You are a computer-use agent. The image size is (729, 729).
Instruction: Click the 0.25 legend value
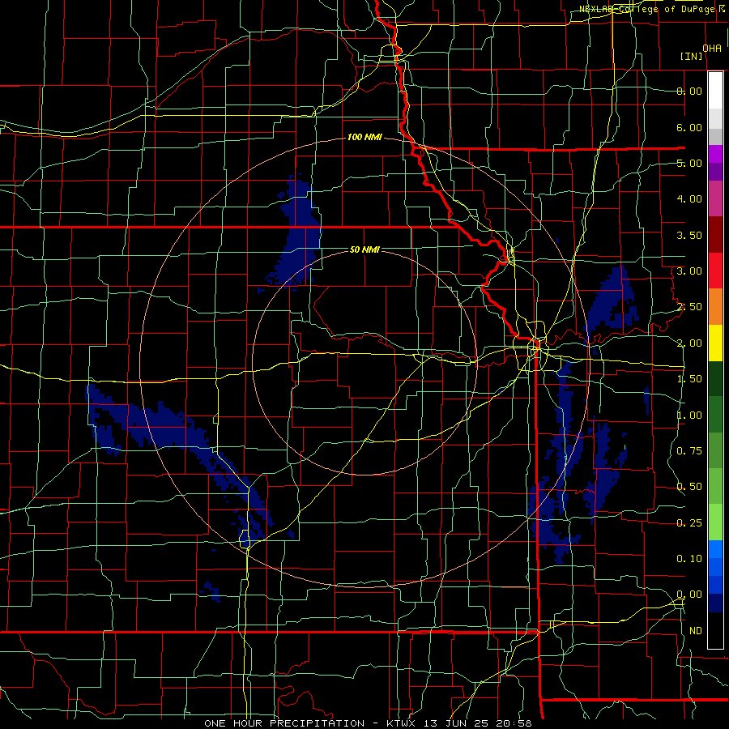(x=689, y=523)
